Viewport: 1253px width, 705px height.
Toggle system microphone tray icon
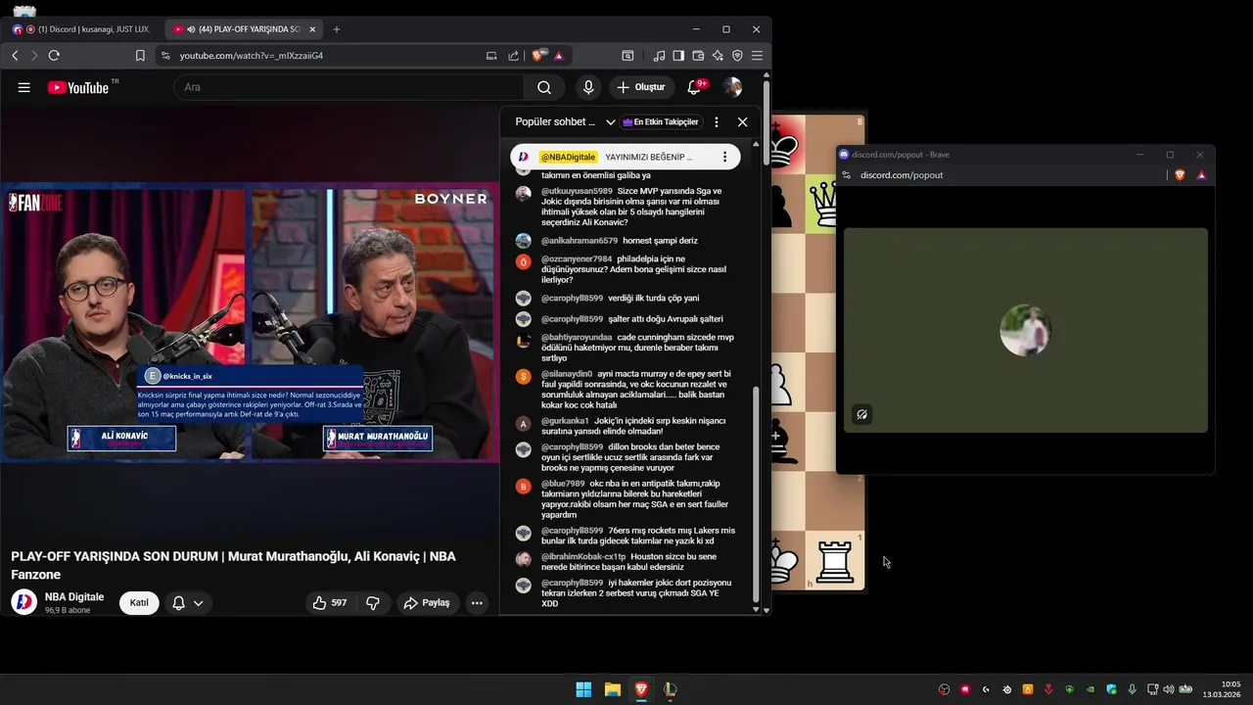tap(1133, 689)
